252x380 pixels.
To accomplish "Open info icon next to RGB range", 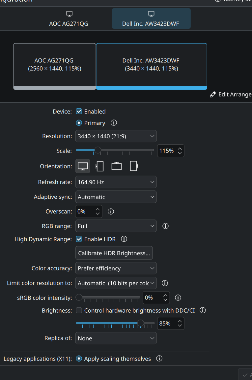I will (165, 226).
